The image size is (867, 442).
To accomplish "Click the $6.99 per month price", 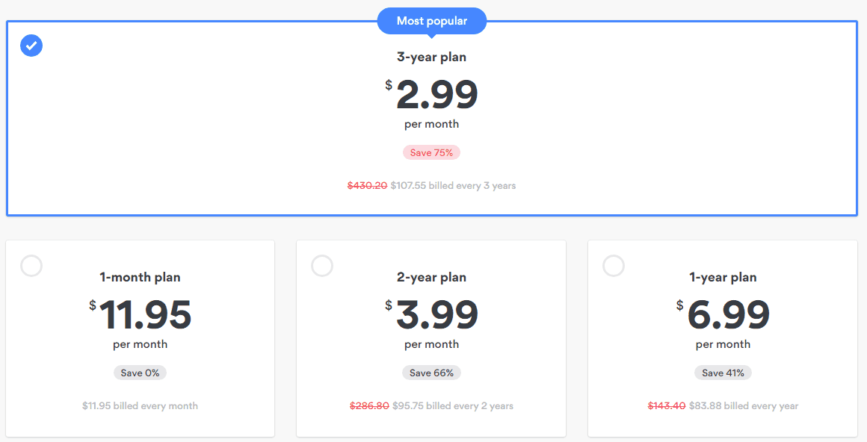I will point(728,315).
